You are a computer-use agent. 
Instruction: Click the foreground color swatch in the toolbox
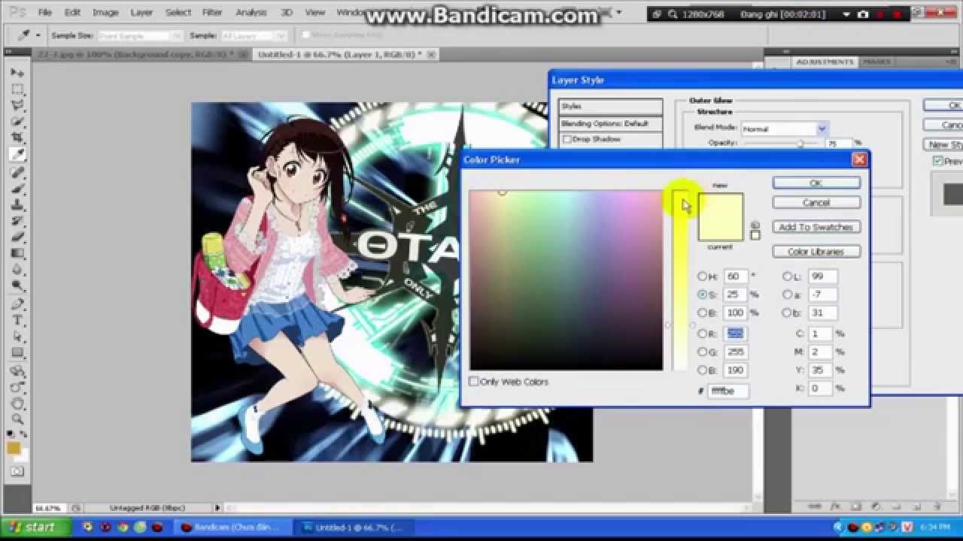(14, 448)
